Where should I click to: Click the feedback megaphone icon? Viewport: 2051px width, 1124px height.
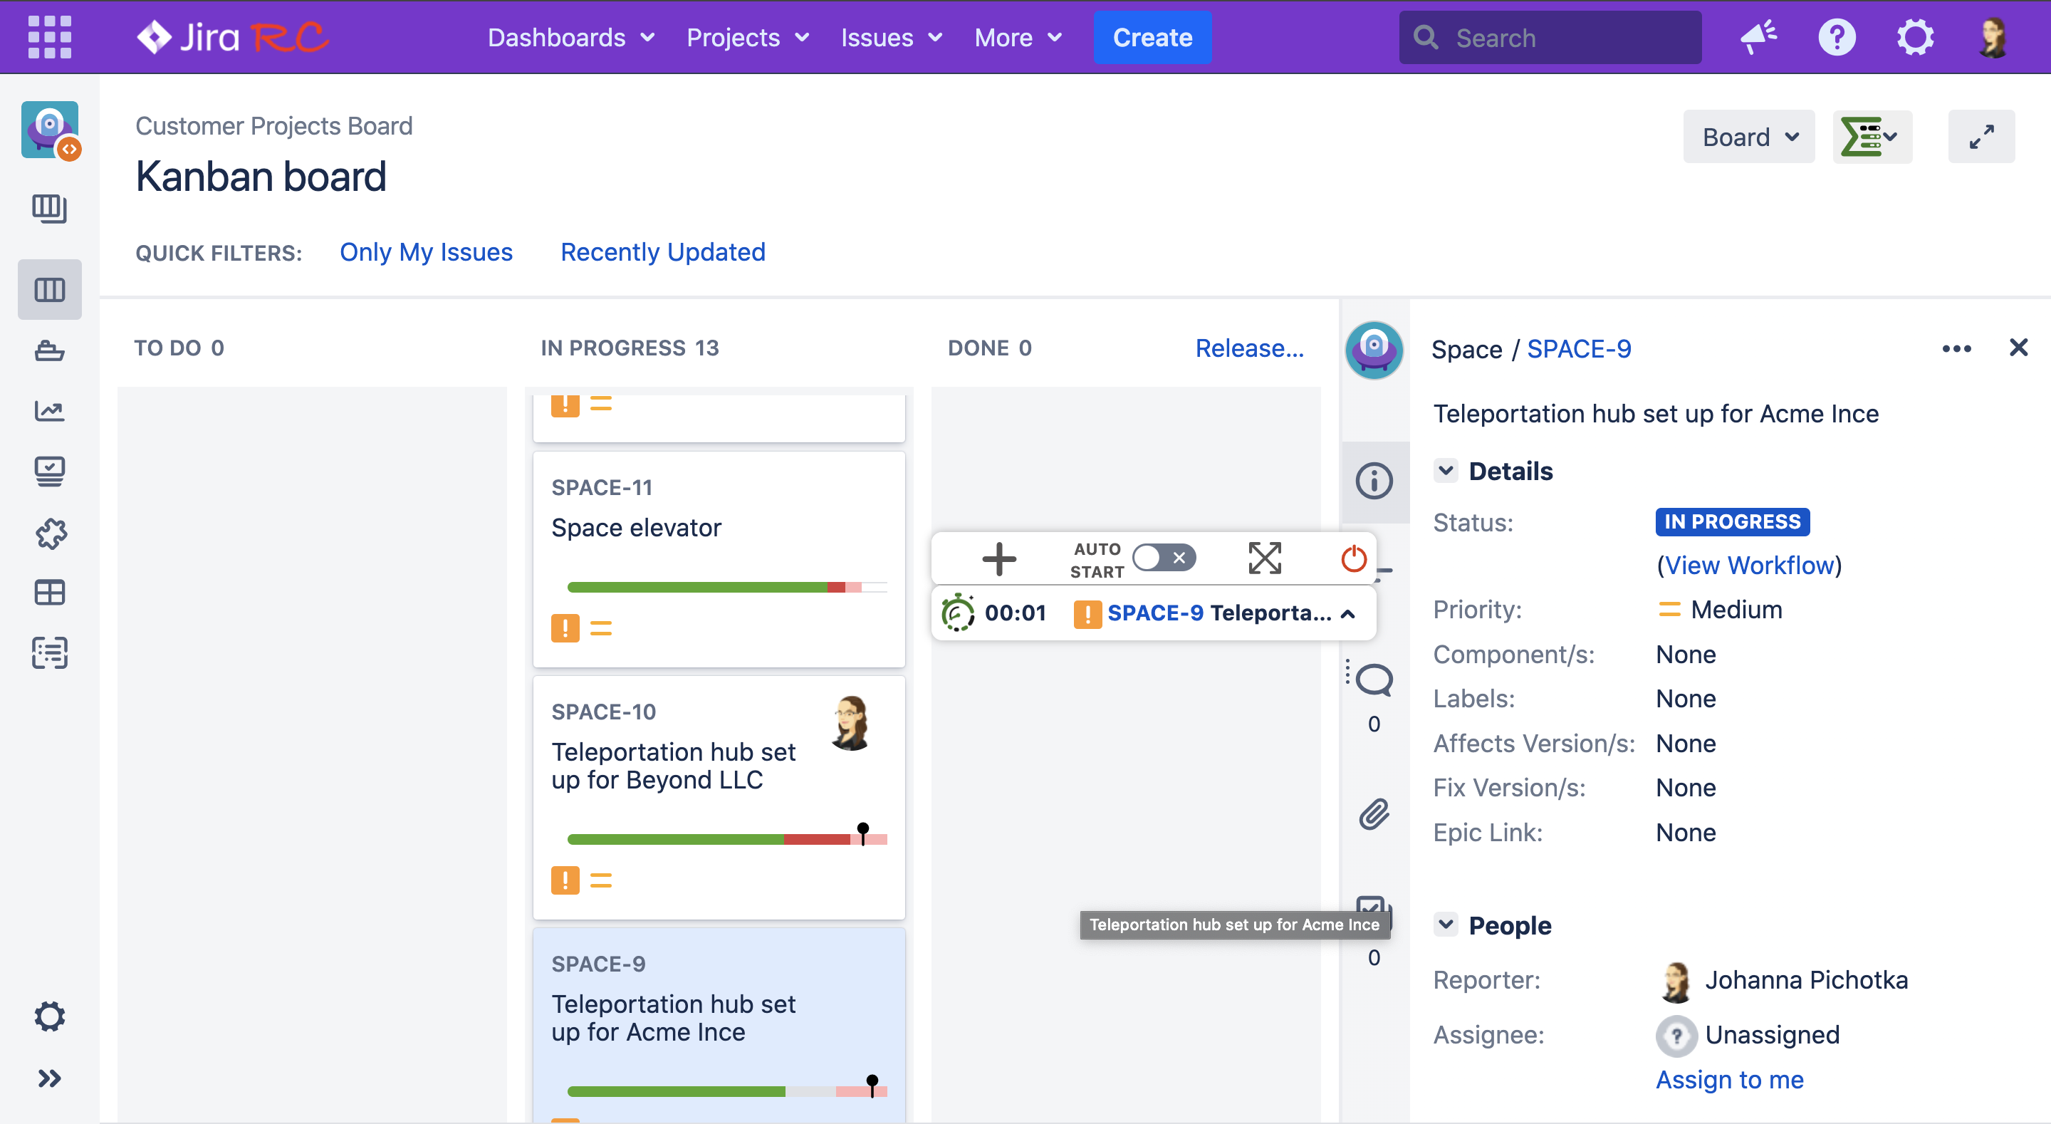(1757, 38)
